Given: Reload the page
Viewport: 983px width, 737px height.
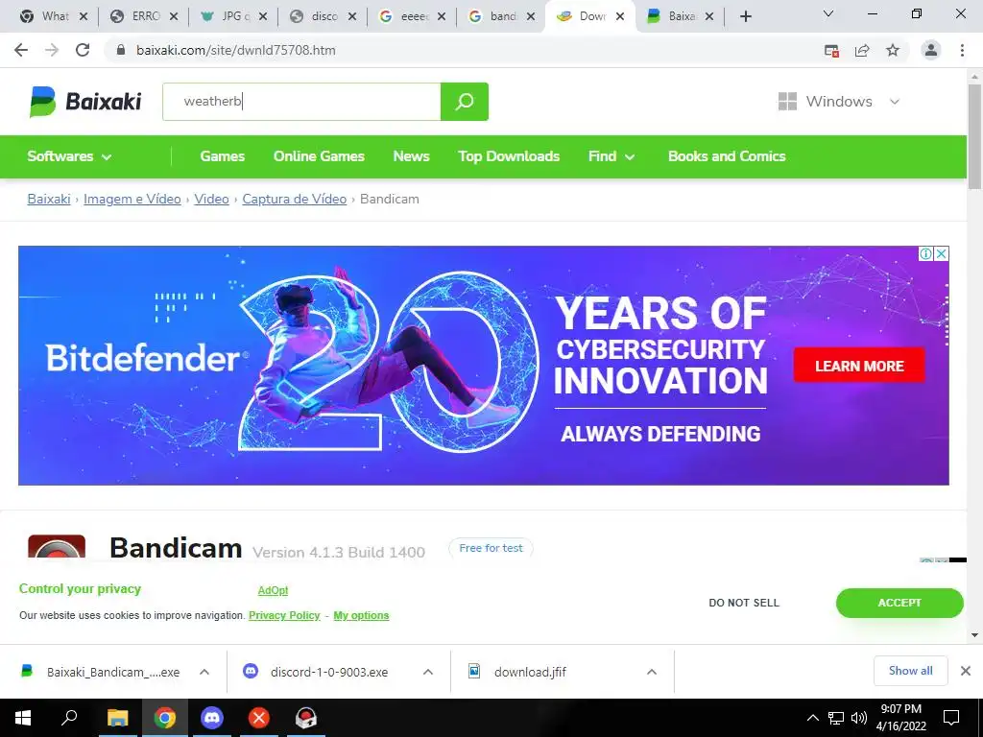Looking at the screenshot, I should pos(83,50).
